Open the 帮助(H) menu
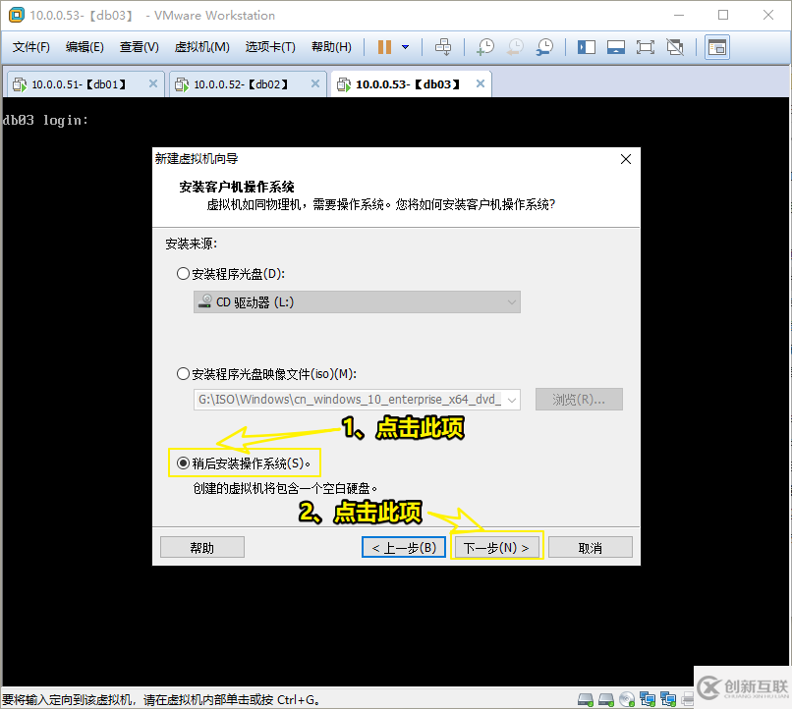Viewport: 792px width, 709px height. (331, 47)
